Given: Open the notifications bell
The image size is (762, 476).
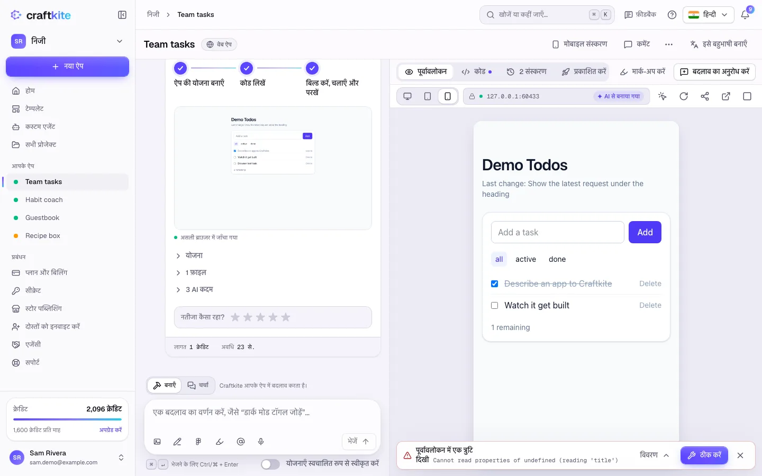Looking at the screenshot, I should (x=745, y=15).
